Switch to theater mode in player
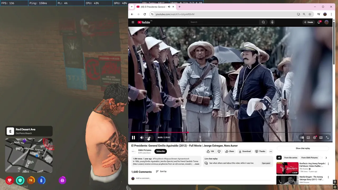Viewport: 338px width, 190px height. coord(321,137)
